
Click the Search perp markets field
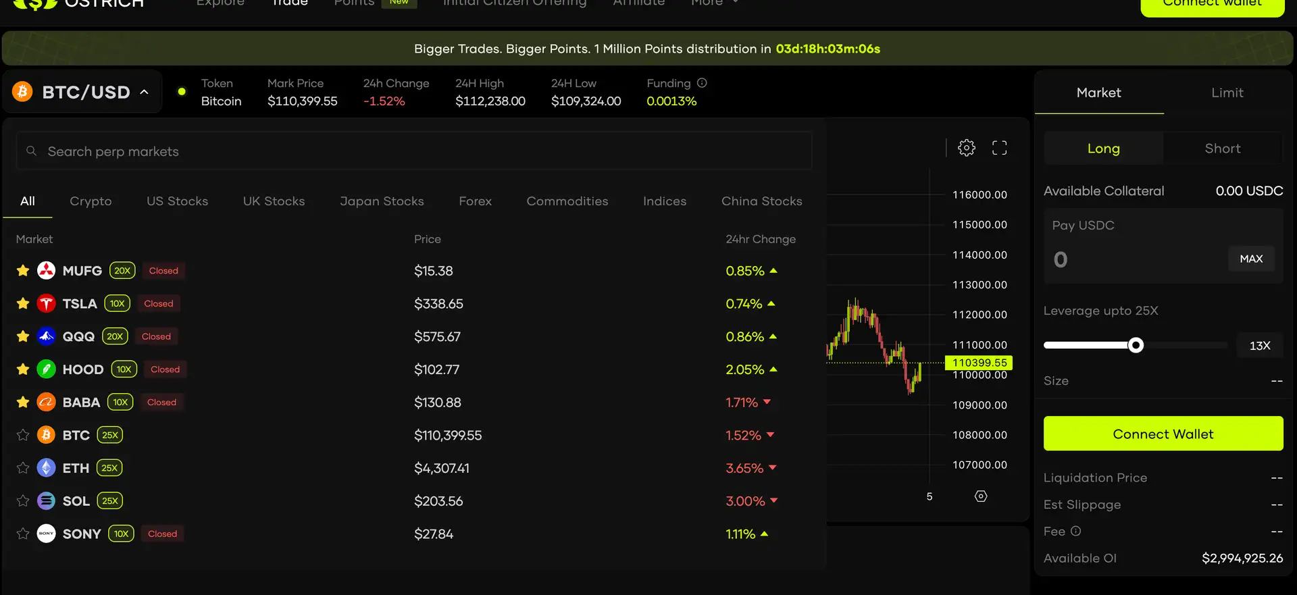click(x=414, y=151)
